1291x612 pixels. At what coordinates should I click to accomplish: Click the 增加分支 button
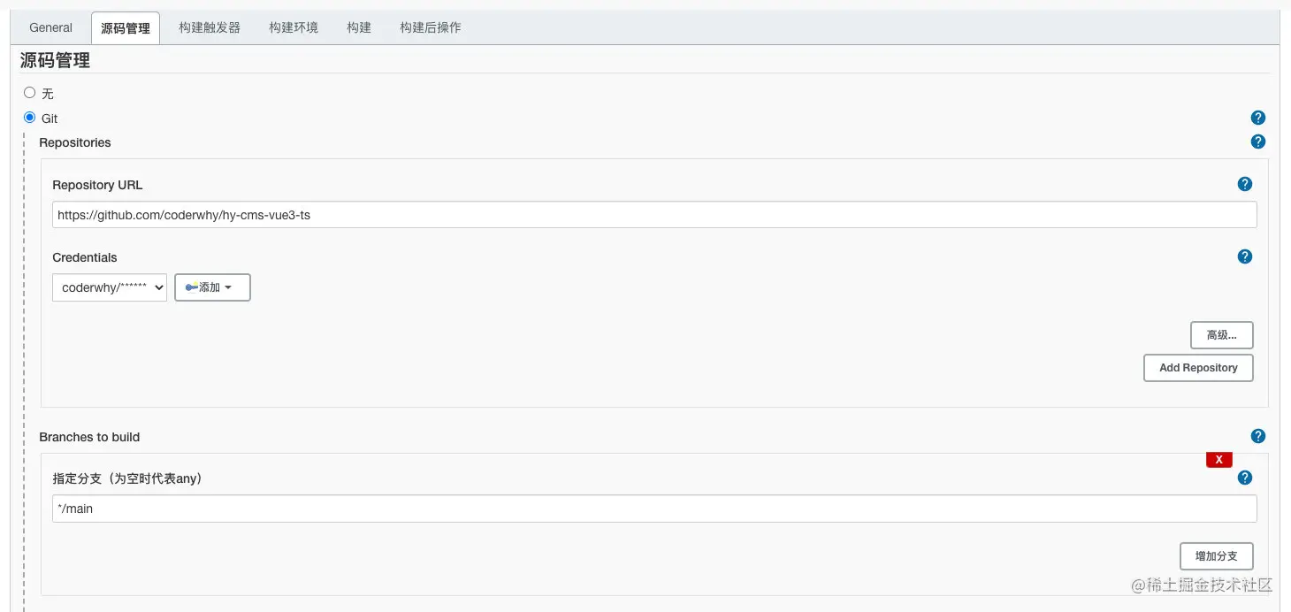point(1217,556)
